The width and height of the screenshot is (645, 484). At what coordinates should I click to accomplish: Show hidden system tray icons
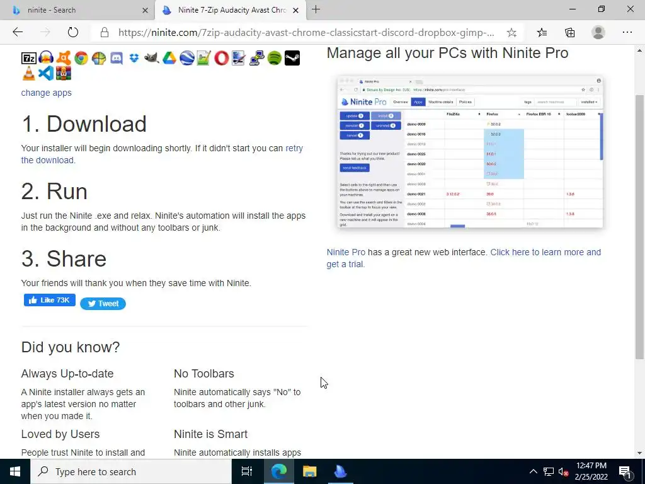pos(533,471)
